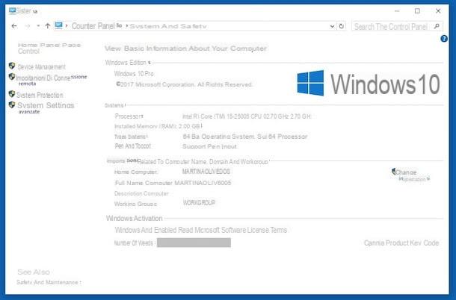This screenshot has width=456, height=300.
Task: Open Impostazioni Di Connessione remota link
Action: 52,80
